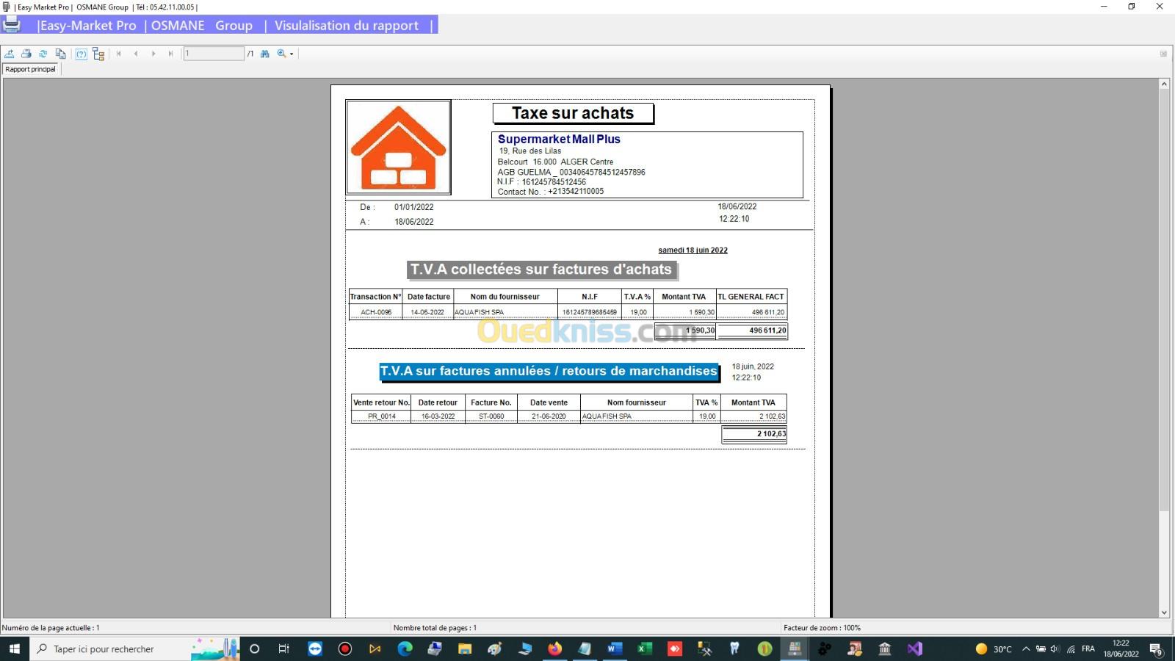
Task: Toggle the group tree view
Action: click(98, 54)
